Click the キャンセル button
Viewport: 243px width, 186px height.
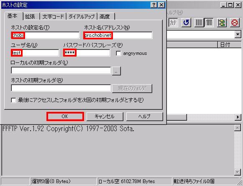[105, 116]
